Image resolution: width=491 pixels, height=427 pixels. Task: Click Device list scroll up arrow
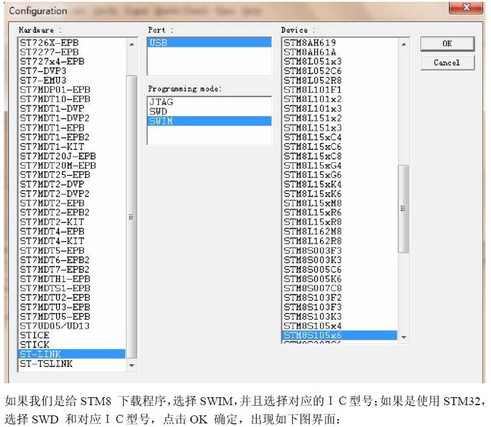click(403, 44)
